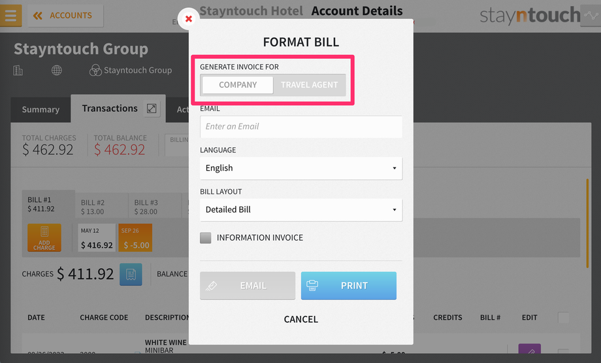Click the Date column header
601x363 pixels.
36,318
